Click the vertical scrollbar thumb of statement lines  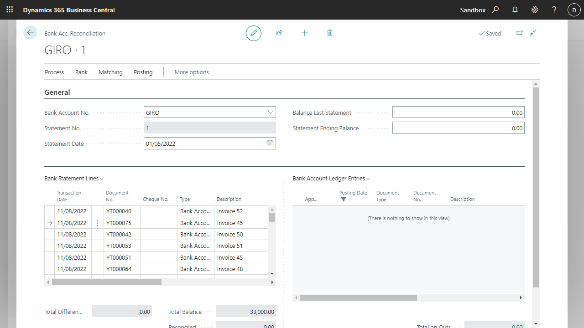[272, 217]
